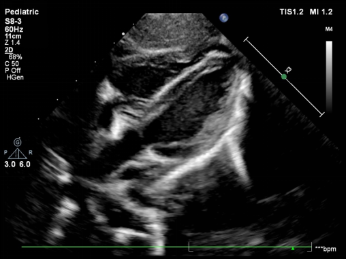Click the triangle sector P/R icon

click(18, 154)
